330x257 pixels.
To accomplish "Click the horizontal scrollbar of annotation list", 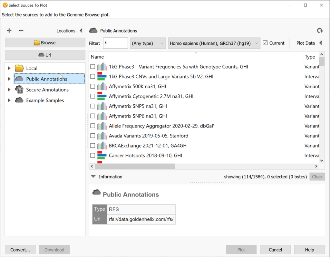I will click(135, 166).
